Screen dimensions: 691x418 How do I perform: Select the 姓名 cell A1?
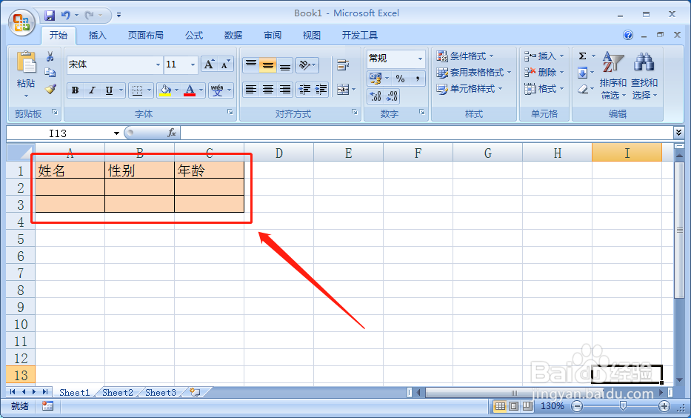(70, 170)
